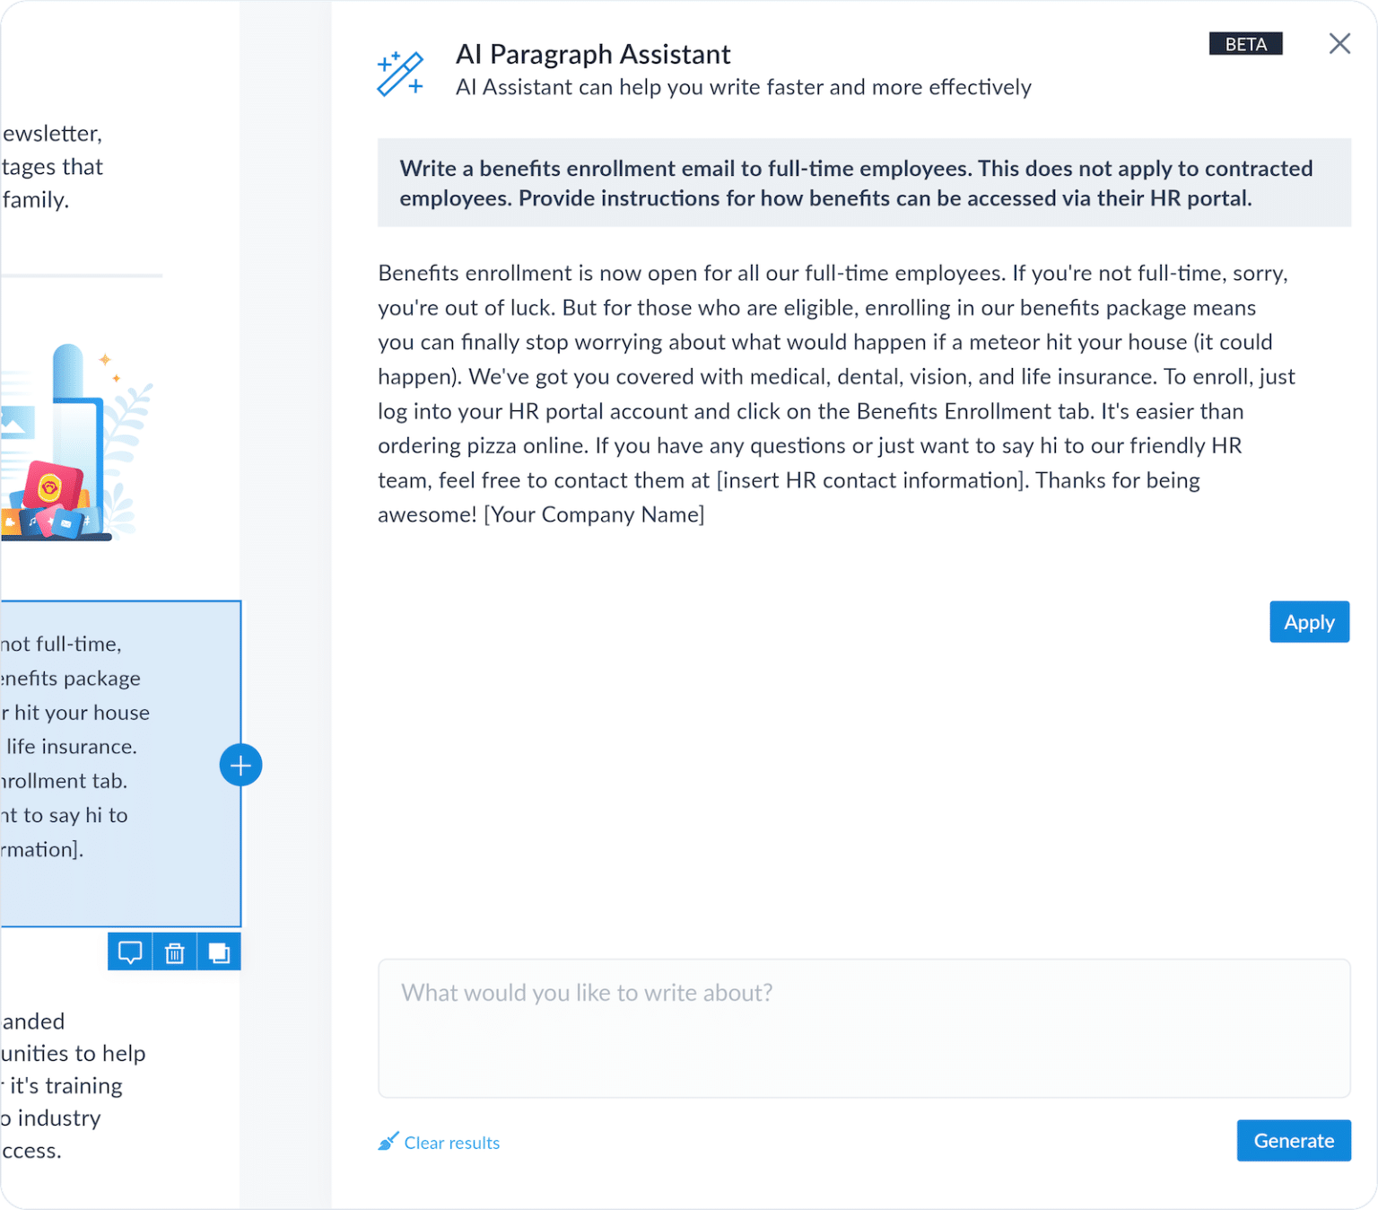Click the magic wand AI assistant icon
Screen dimensions: 1378x1210
pyautogui.click(x=400, y=74)
